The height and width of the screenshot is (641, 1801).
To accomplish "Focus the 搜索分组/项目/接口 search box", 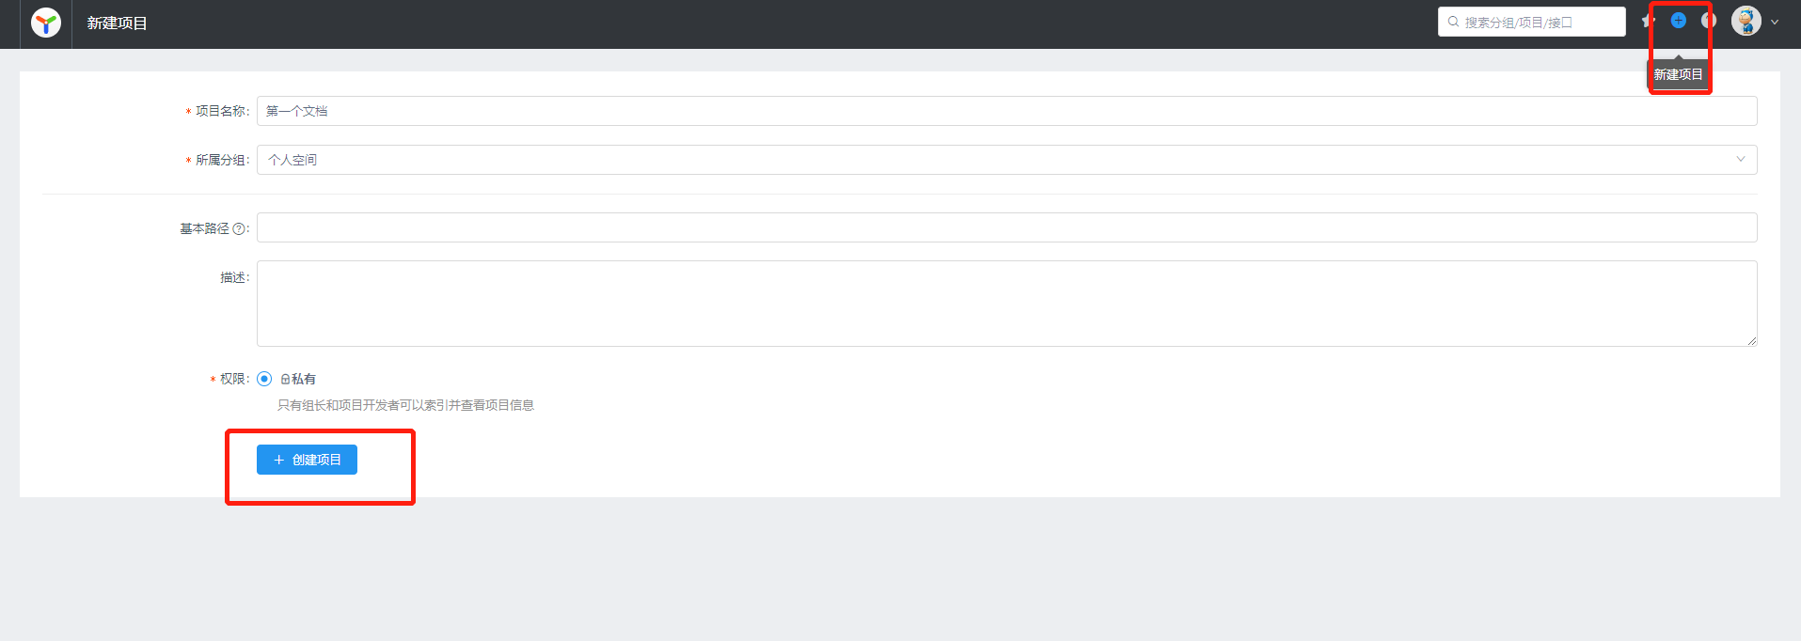I will pyautogui.click(x=1532, y=22).
